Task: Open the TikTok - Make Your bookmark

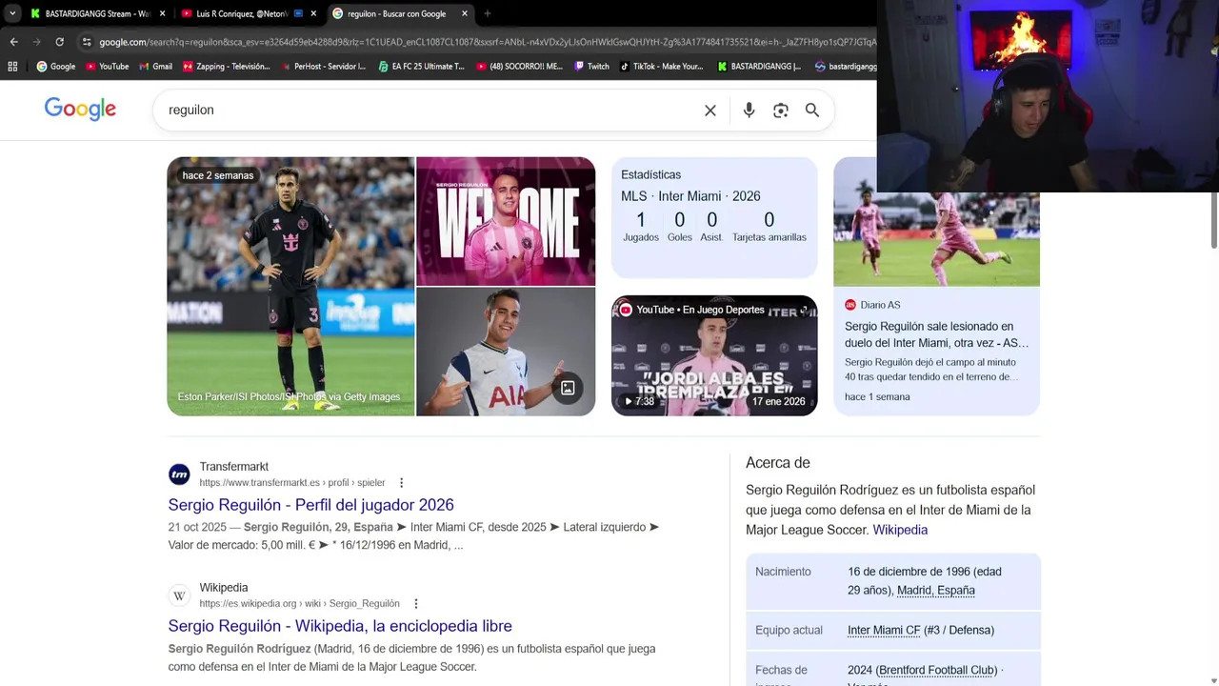Action: coord(661,67)
